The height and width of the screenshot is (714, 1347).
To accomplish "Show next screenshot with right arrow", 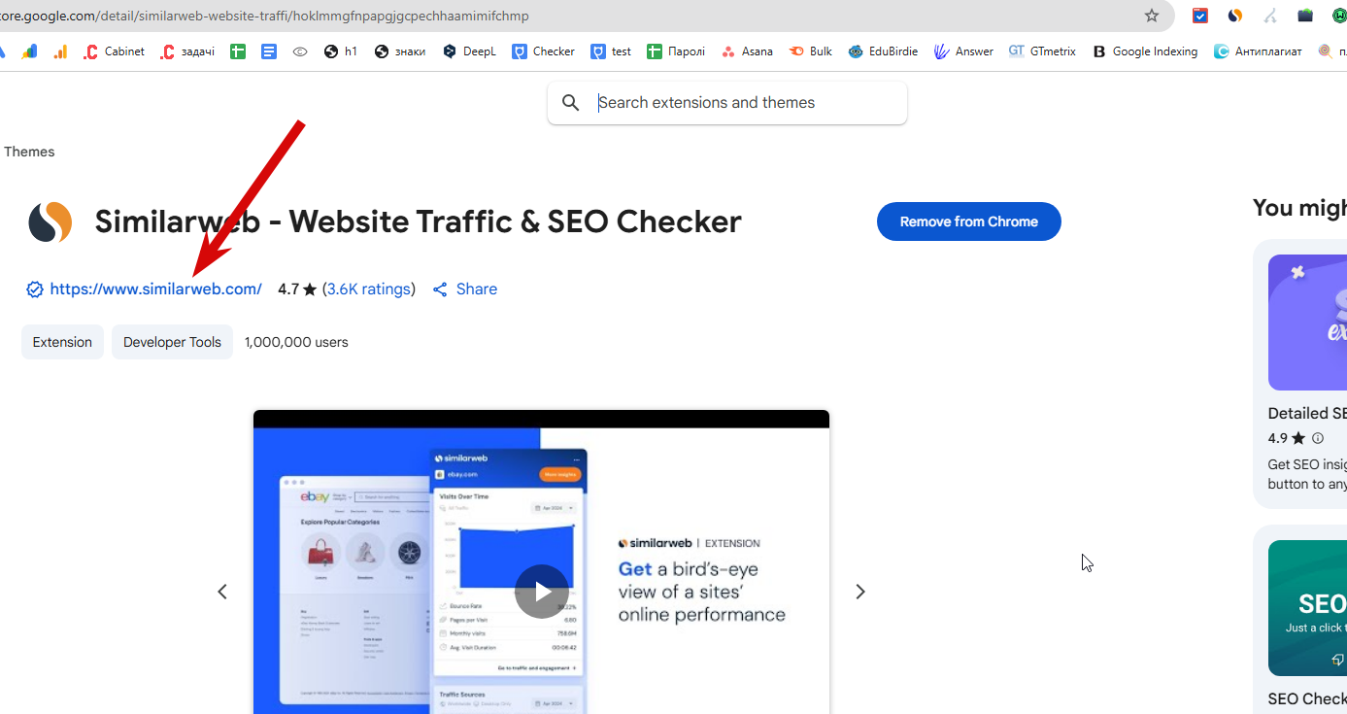I will pyautogui.click(x=859, y=592).
